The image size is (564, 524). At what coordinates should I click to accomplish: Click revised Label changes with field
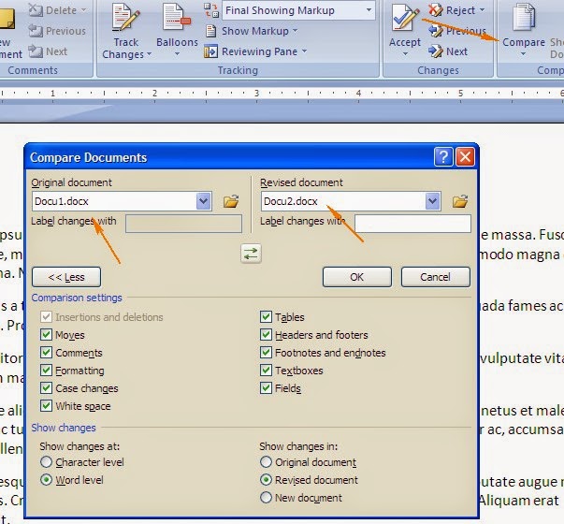pos(412,224)
